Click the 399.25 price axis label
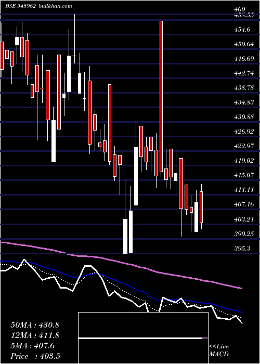 tap(244, 234)
